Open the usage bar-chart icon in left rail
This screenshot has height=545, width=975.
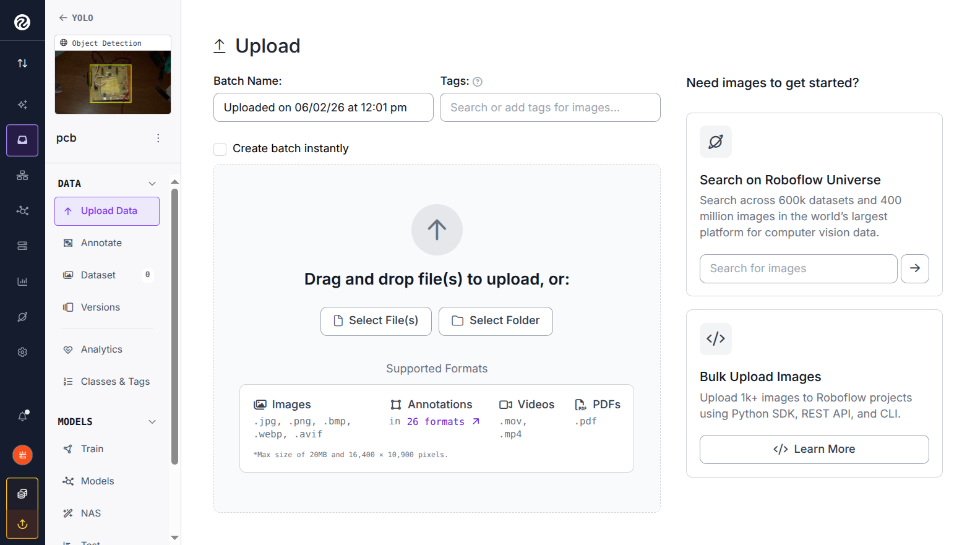click(22, 281)
